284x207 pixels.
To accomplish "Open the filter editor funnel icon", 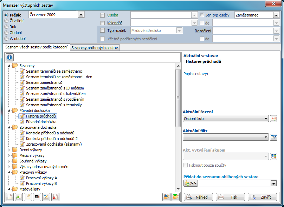I will (273, 137).
